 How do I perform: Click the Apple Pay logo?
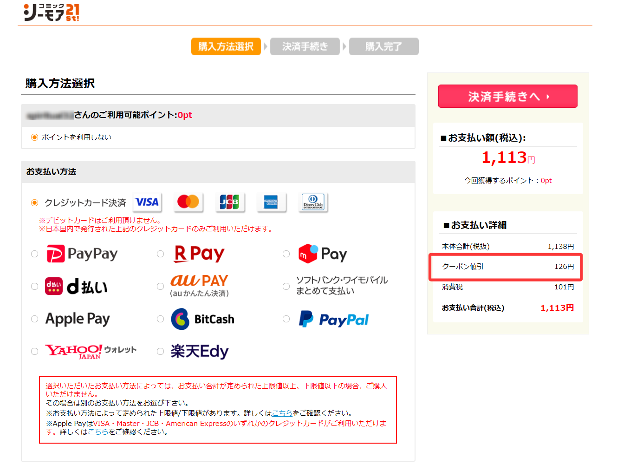coord(78,319)
